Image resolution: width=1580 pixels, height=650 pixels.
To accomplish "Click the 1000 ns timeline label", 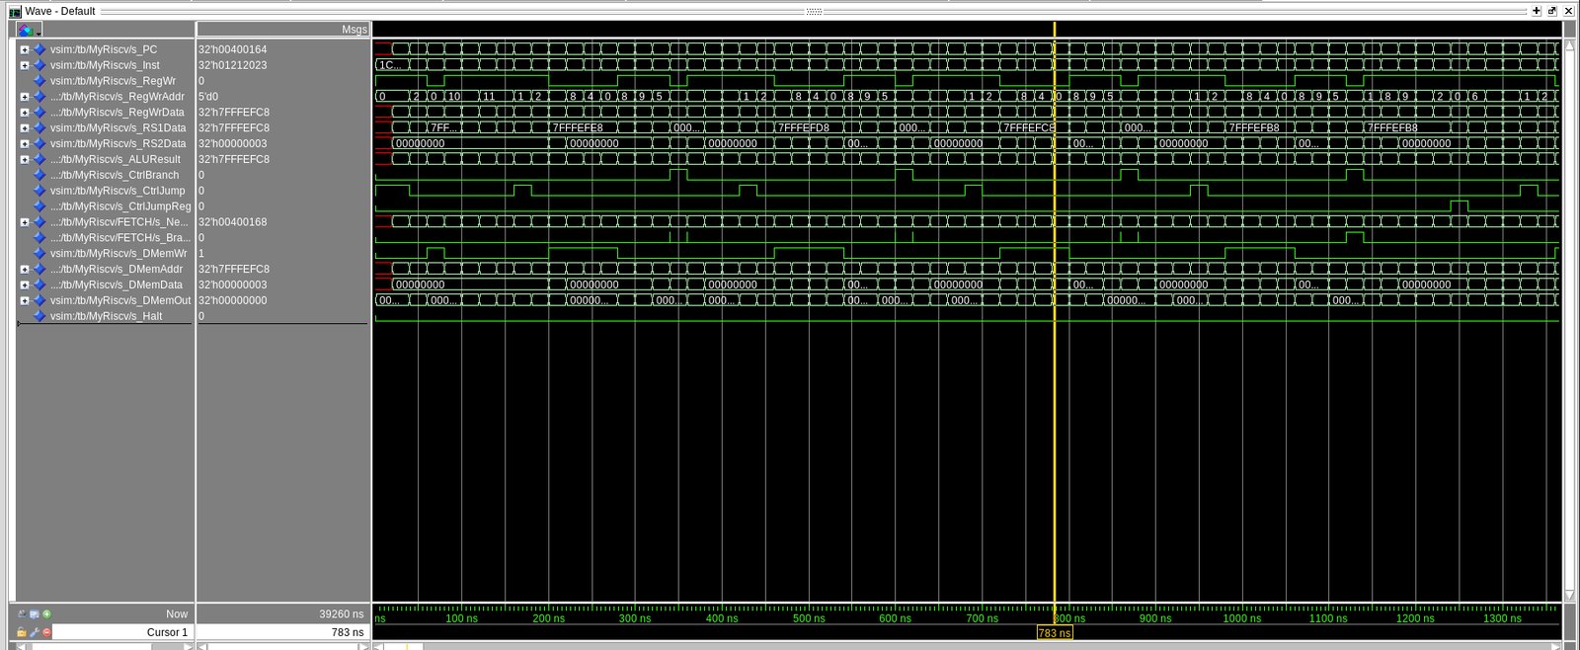I will [x=1242, y=618].
